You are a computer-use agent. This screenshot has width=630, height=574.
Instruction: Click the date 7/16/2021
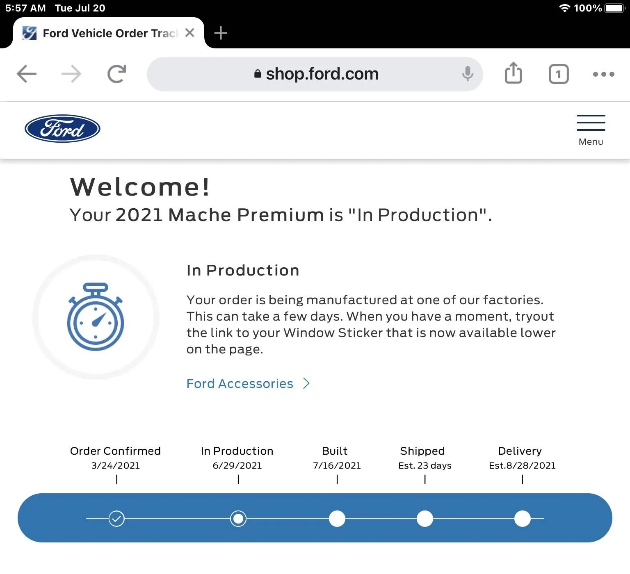pos(337,465)
